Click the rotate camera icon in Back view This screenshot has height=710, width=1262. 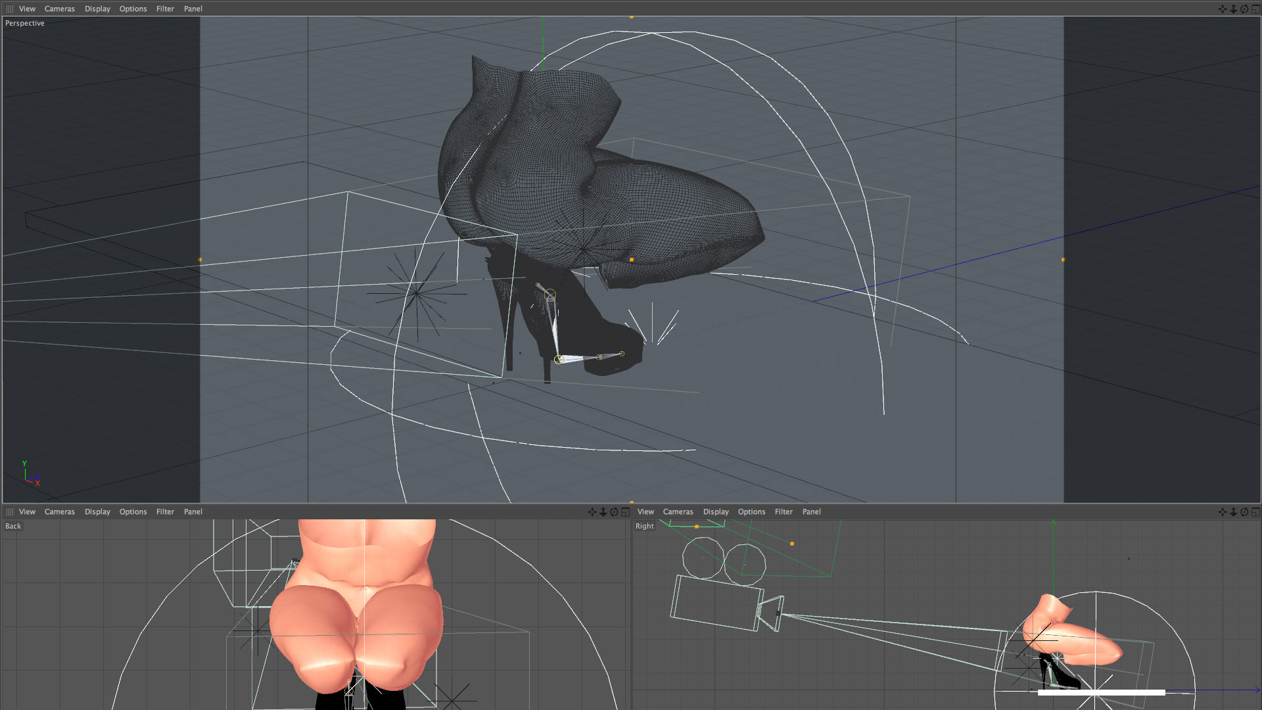click(x=614, y=511)
